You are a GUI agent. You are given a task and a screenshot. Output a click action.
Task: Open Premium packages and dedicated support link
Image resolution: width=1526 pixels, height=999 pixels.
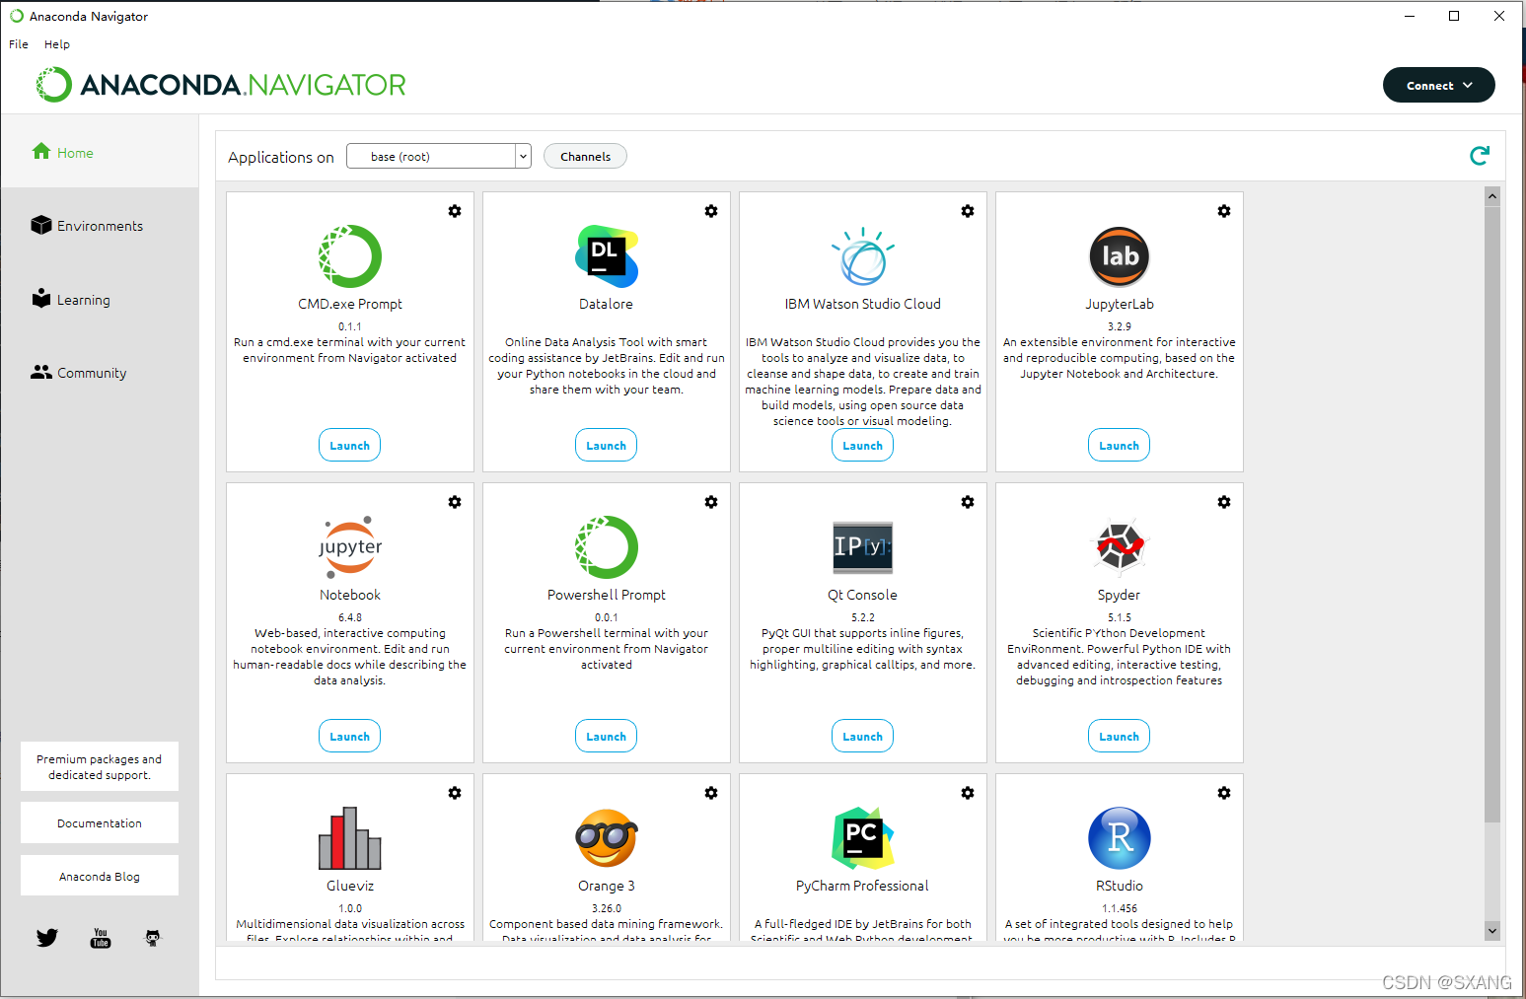(100, 766)
